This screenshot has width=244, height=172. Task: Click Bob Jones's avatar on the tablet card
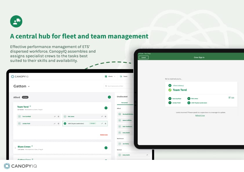coord(189,99)
